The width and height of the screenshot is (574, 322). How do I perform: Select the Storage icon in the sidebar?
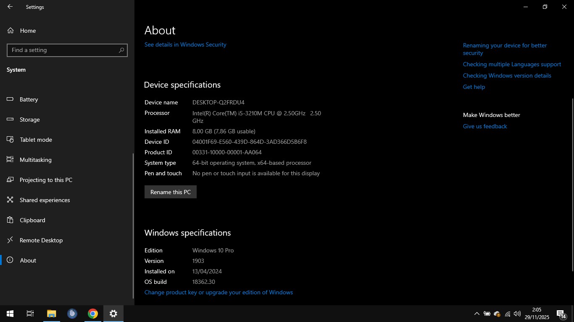(x=11, y=119)
